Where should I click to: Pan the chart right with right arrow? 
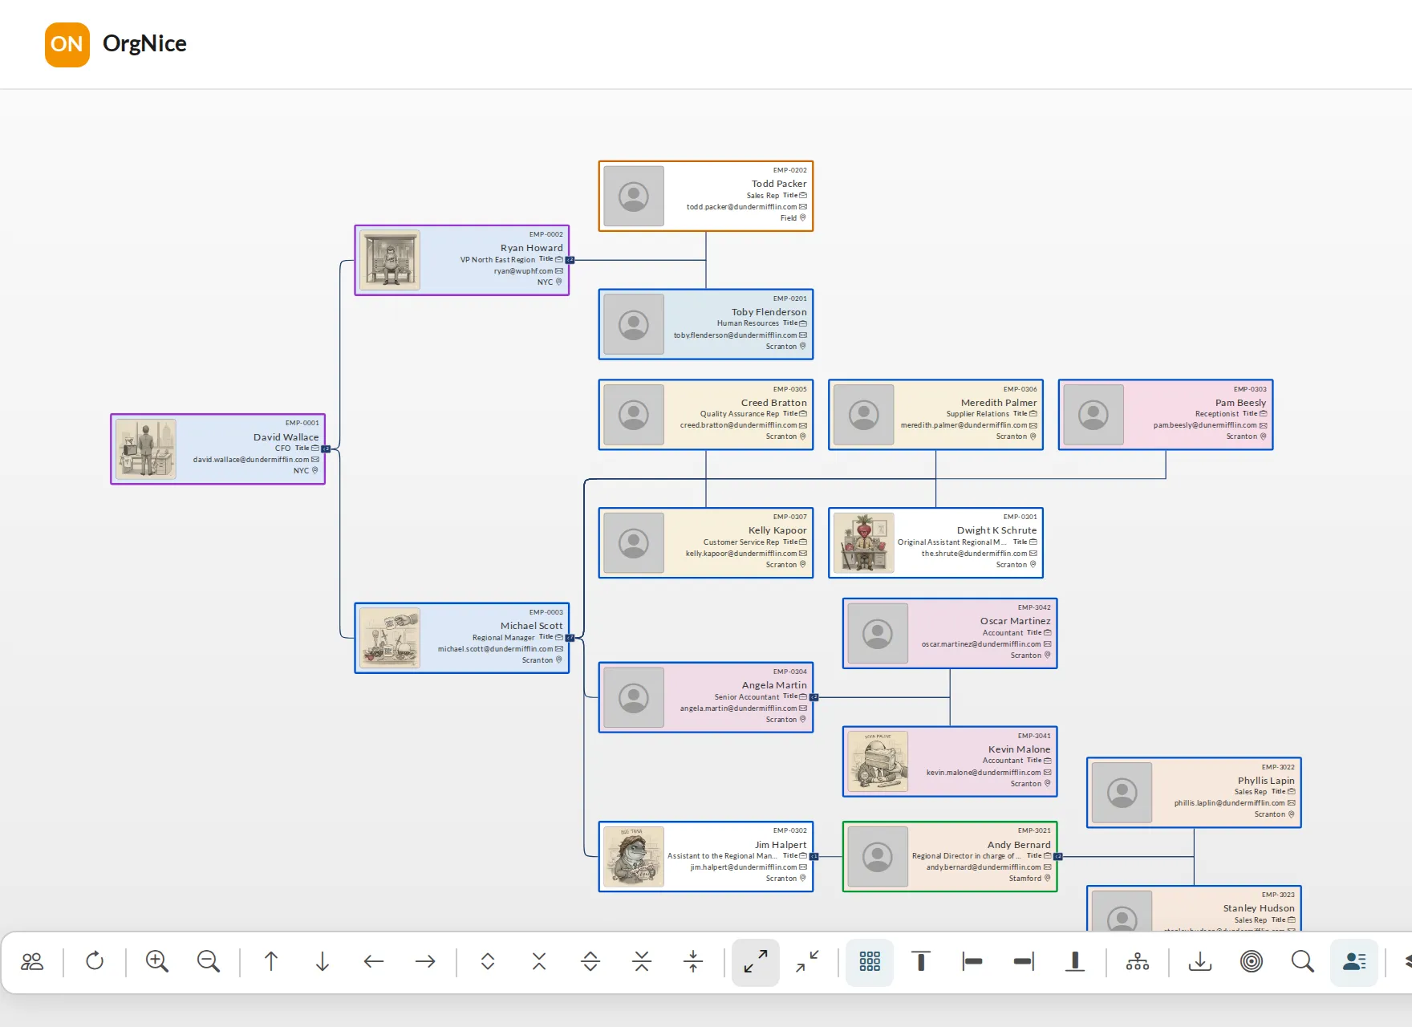425,961
